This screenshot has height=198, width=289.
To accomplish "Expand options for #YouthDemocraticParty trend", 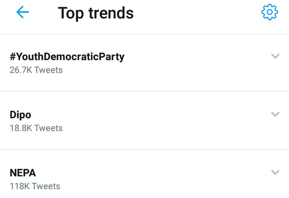I will pyautogui.click(x=275, y=57).
